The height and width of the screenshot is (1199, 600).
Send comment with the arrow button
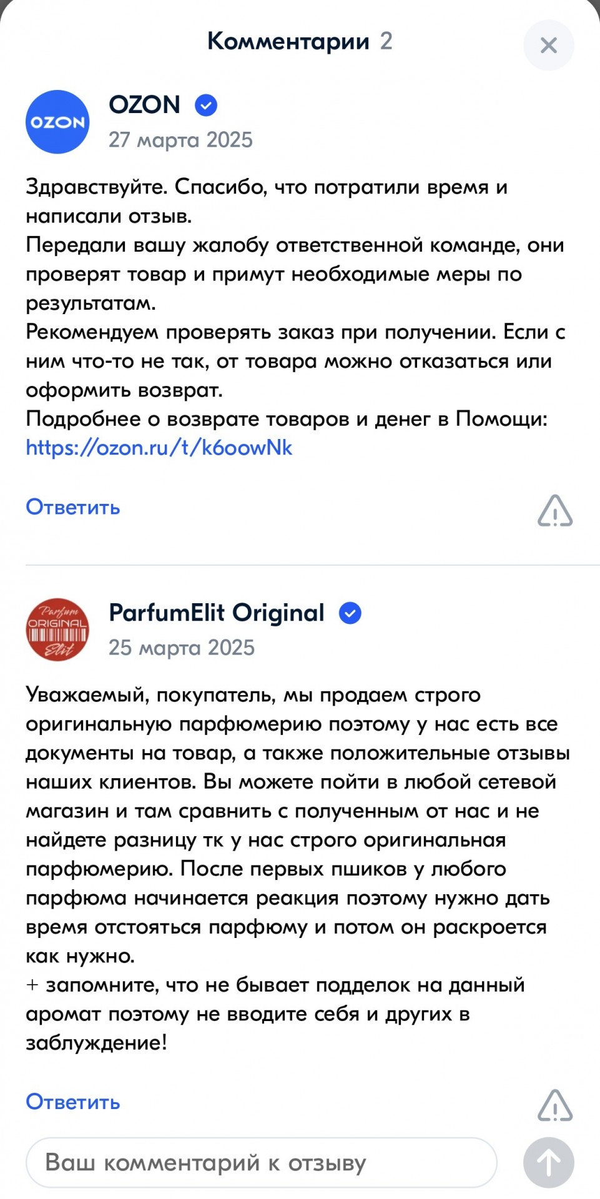548,1162
